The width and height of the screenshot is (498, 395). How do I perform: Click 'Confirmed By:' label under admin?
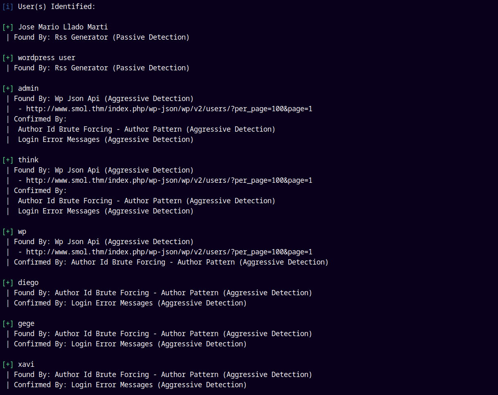(40, 119)
